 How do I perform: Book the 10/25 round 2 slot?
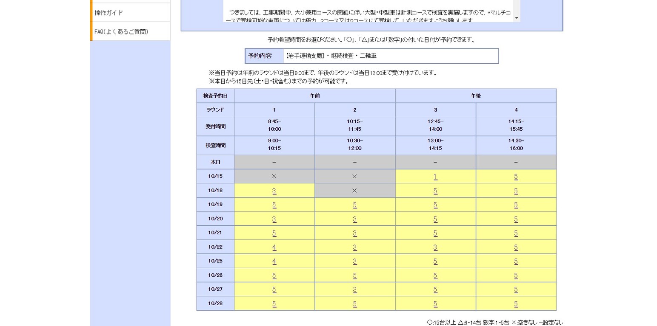point(355,261)
